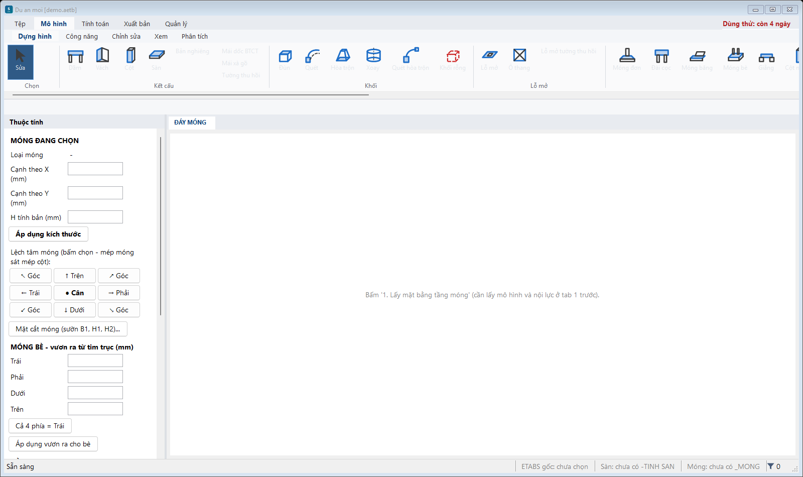Select the ↖ Góc corner offset button
The image size is (803, 477).
point(31,276)
